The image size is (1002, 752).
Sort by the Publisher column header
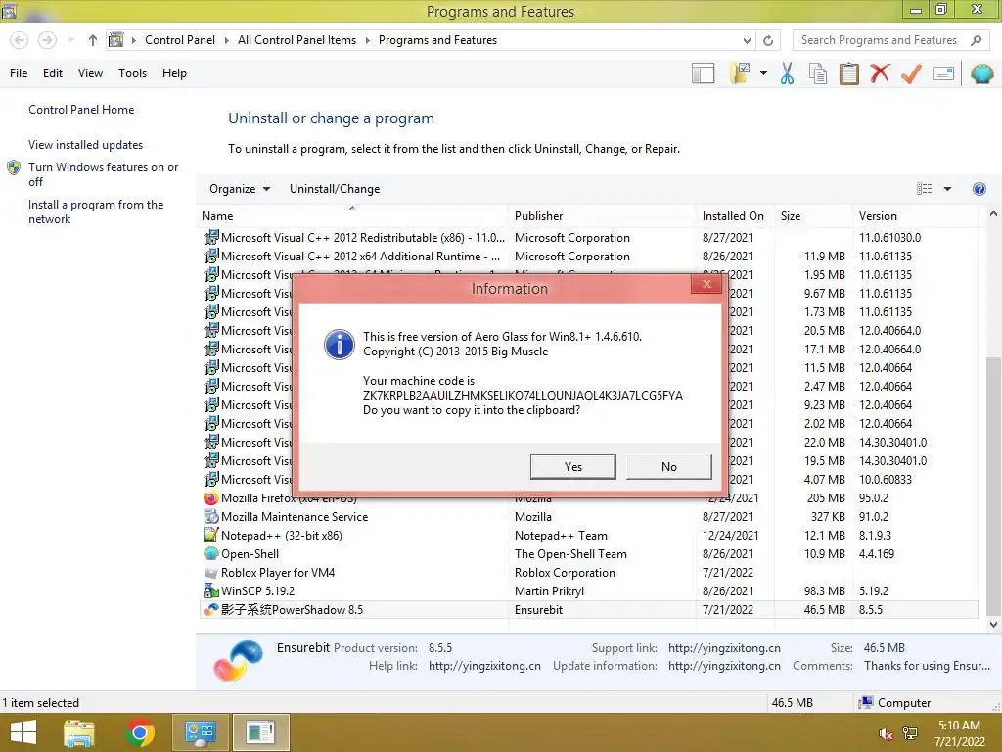click(603, 216)
